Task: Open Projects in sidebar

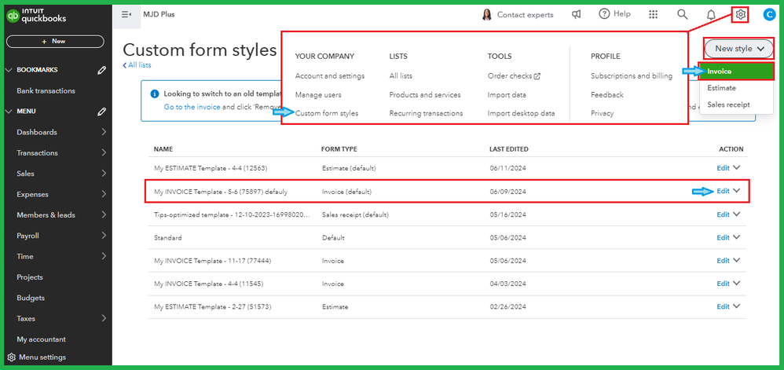Action: click(30, 277)
